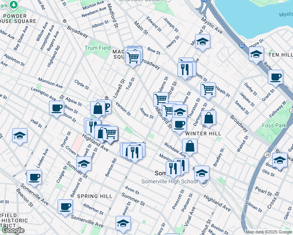Image resolution: width=293 pixels, height=235 pixels.
Task: Select the shopping bag marker near Richdale Ave
Action: 190,146
